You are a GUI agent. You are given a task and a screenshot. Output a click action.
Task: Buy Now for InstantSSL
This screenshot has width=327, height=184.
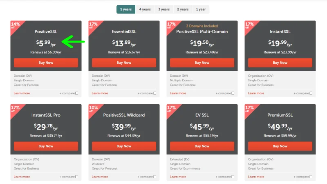tap(280, 63)
